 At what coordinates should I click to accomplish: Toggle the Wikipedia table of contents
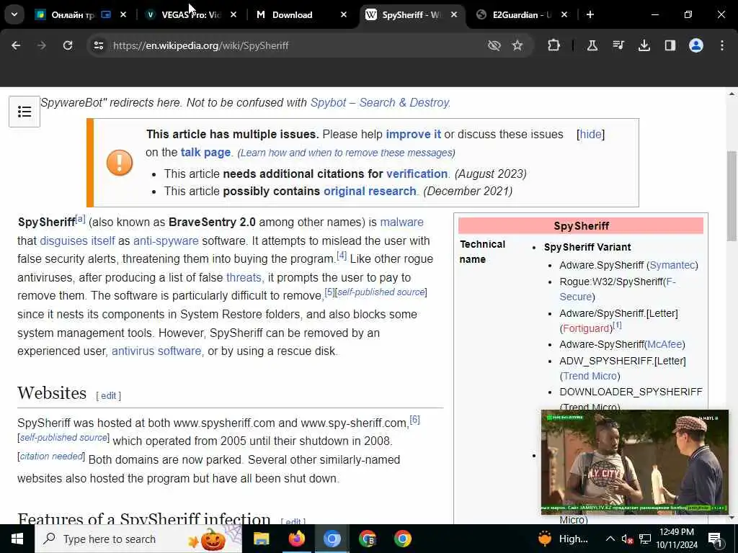click(x=25, y=112)
